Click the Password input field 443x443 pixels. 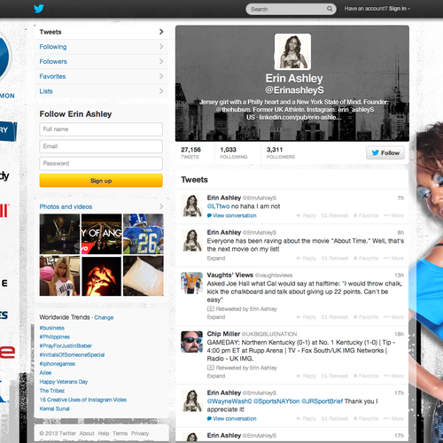(101, 164)
